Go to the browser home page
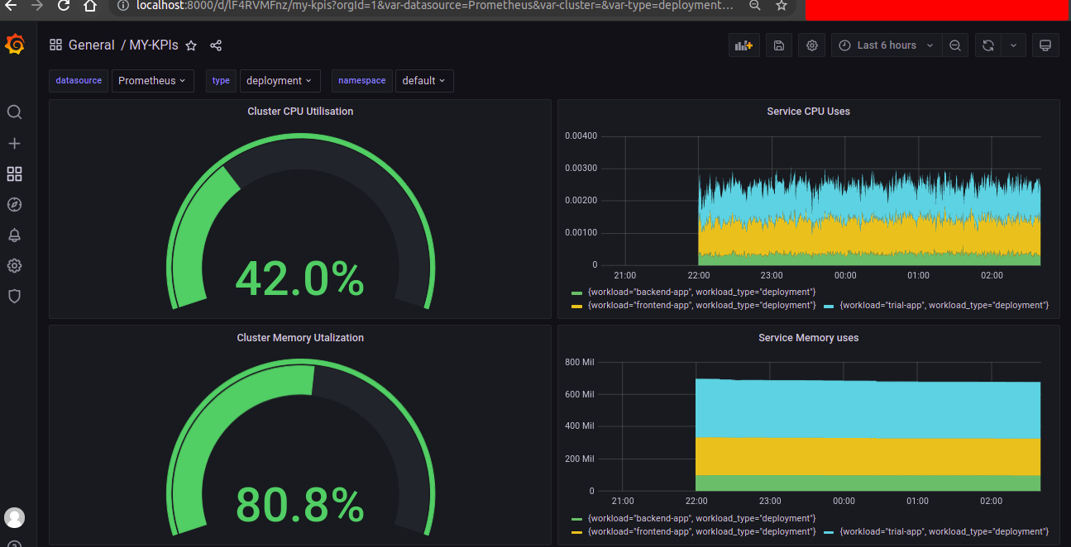This screenshot has height=547, width=1071. pyautogui.click(x=90, y=5)
